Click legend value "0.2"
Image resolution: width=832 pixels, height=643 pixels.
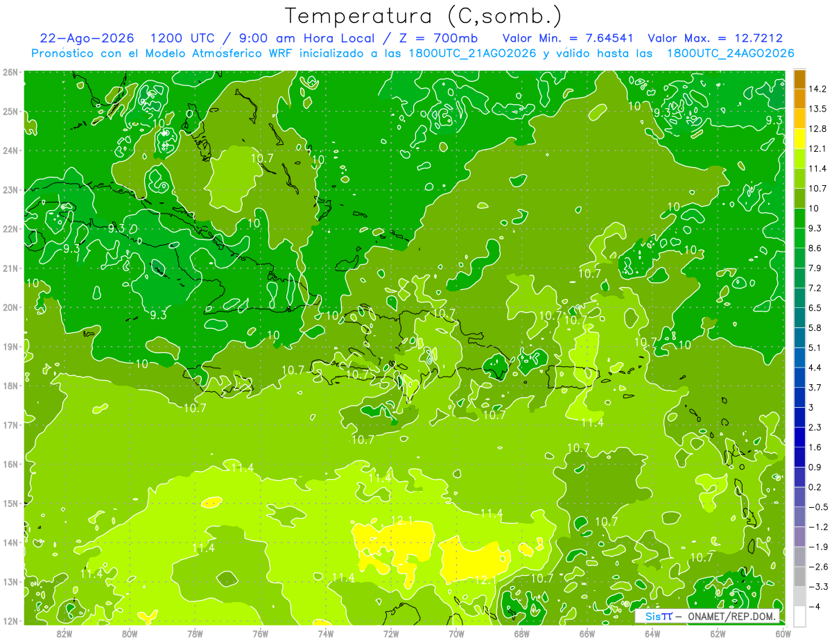tap(816, 487)
